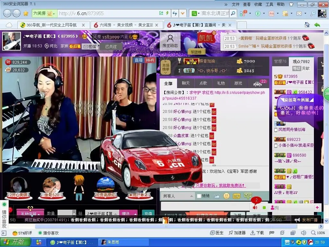
Task: Click the 充值 recharge button
Action: [x=148, y=214]
